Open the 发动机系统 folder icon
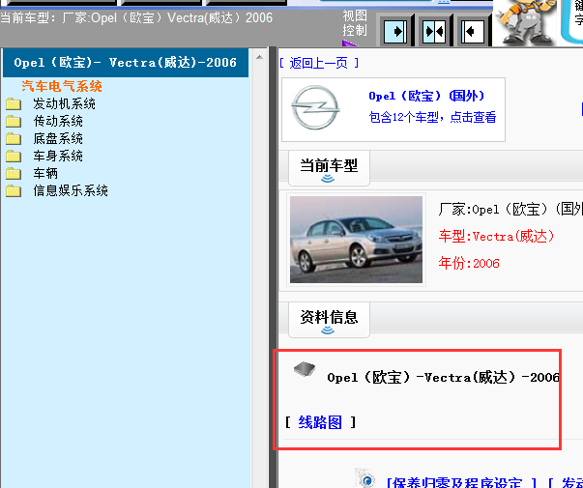The height and width of the screenshot is (488, 583). [x=14, y=104]
